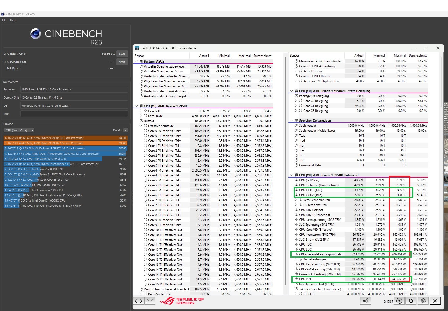Collapse the System: ASUS sensor group
Image resolution: width=448 pixels, height=311 pixels.
[x=136, y=62]
